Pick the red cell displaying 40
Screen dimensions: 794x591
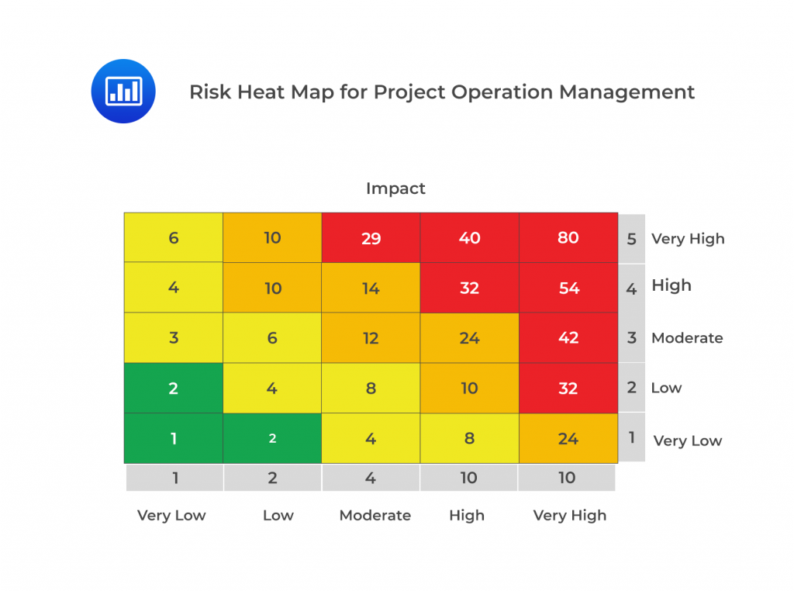click(469, 237)
